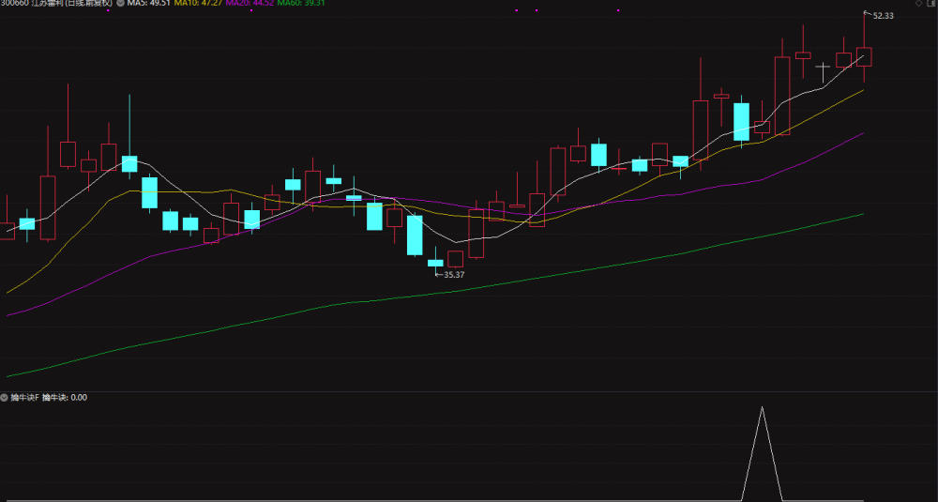Viewport: 938px width, 502px height.
Task: Click the MA60: 39.31 label
Action: coord(301,3)
